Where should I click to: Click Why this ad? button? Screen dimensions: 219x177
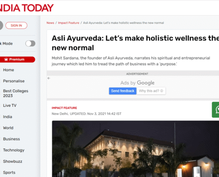tap(151, 91)
